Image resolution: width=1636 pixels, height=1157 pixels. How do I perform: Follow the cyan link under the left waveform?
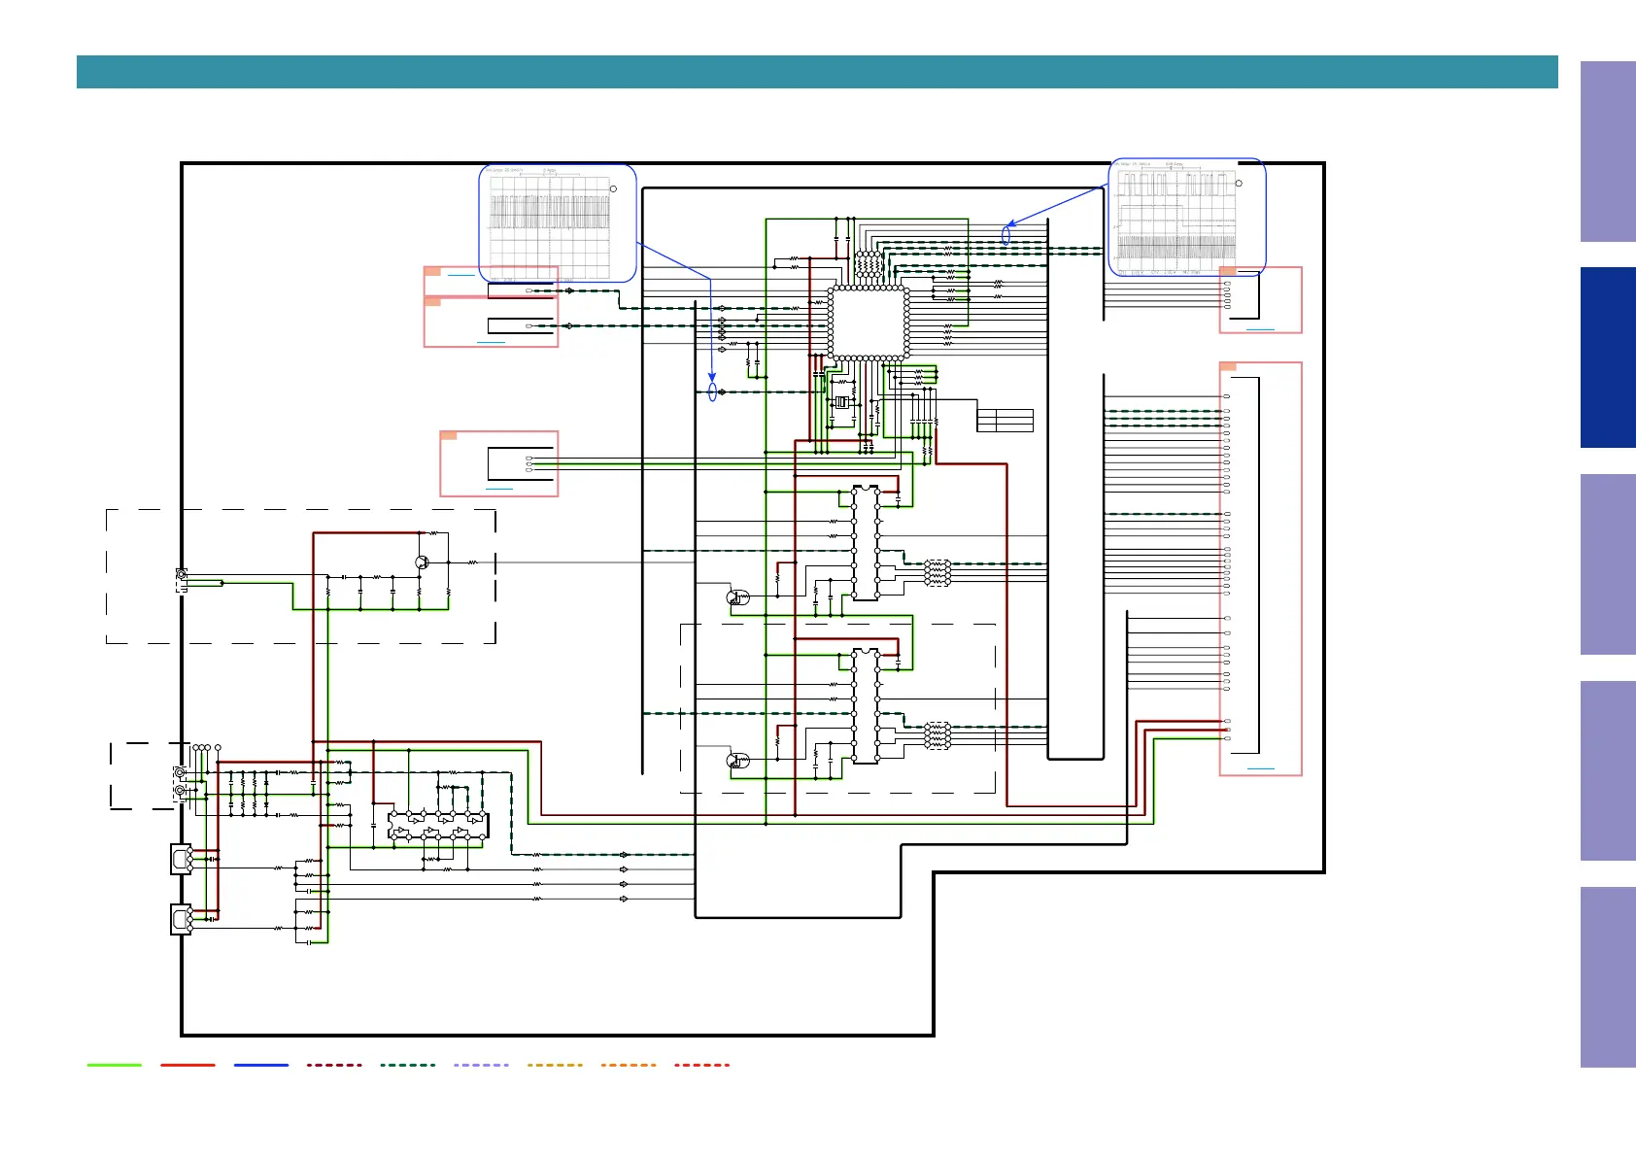pyautogui.click(x=460, y=276)
